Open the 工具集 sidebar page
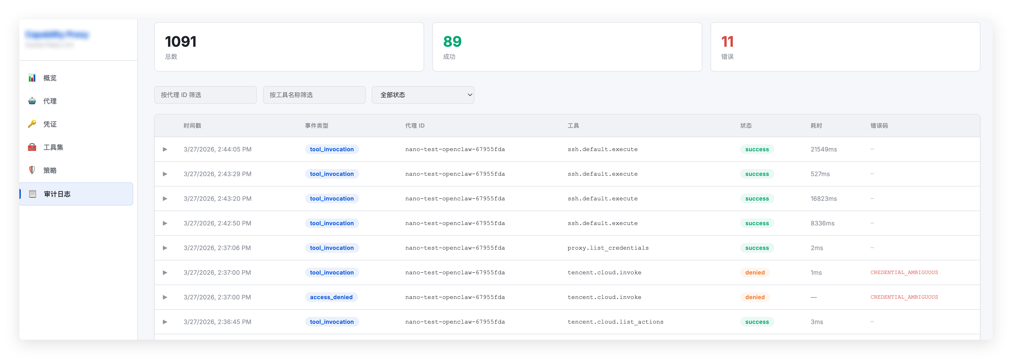1012x359 pixels. click(53, 147)
